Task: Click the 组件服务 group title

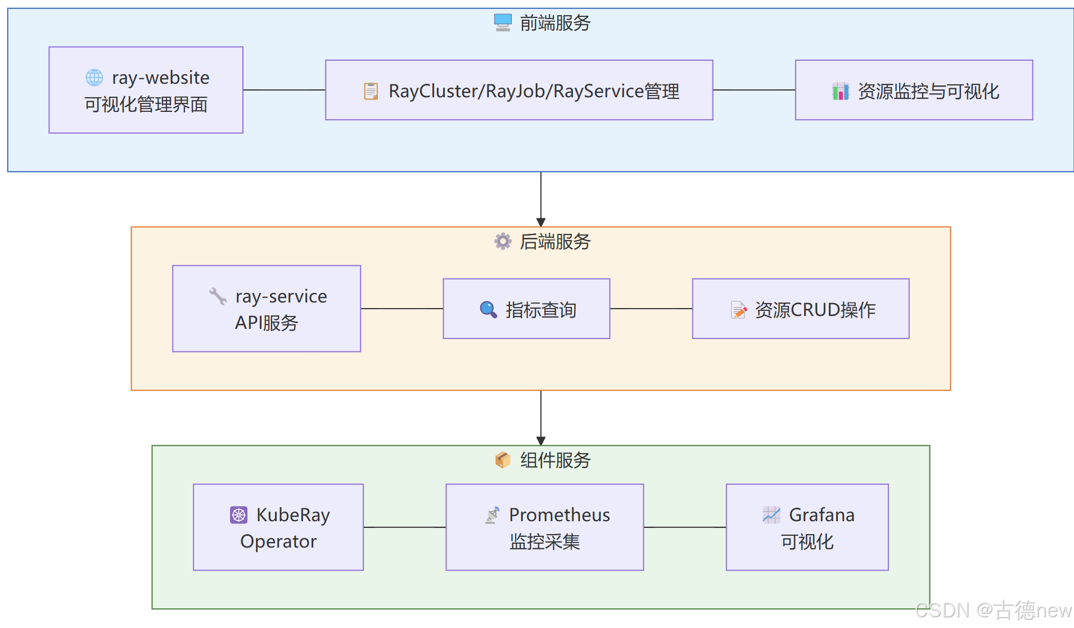Action: pos(555,460)
